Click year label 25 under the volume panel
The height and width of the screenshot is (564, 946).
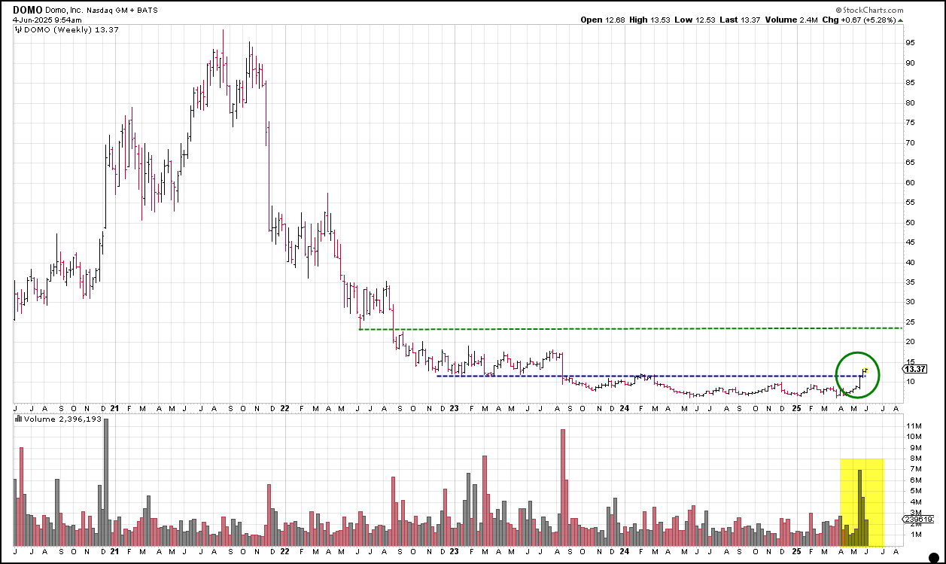coord(797,553)
